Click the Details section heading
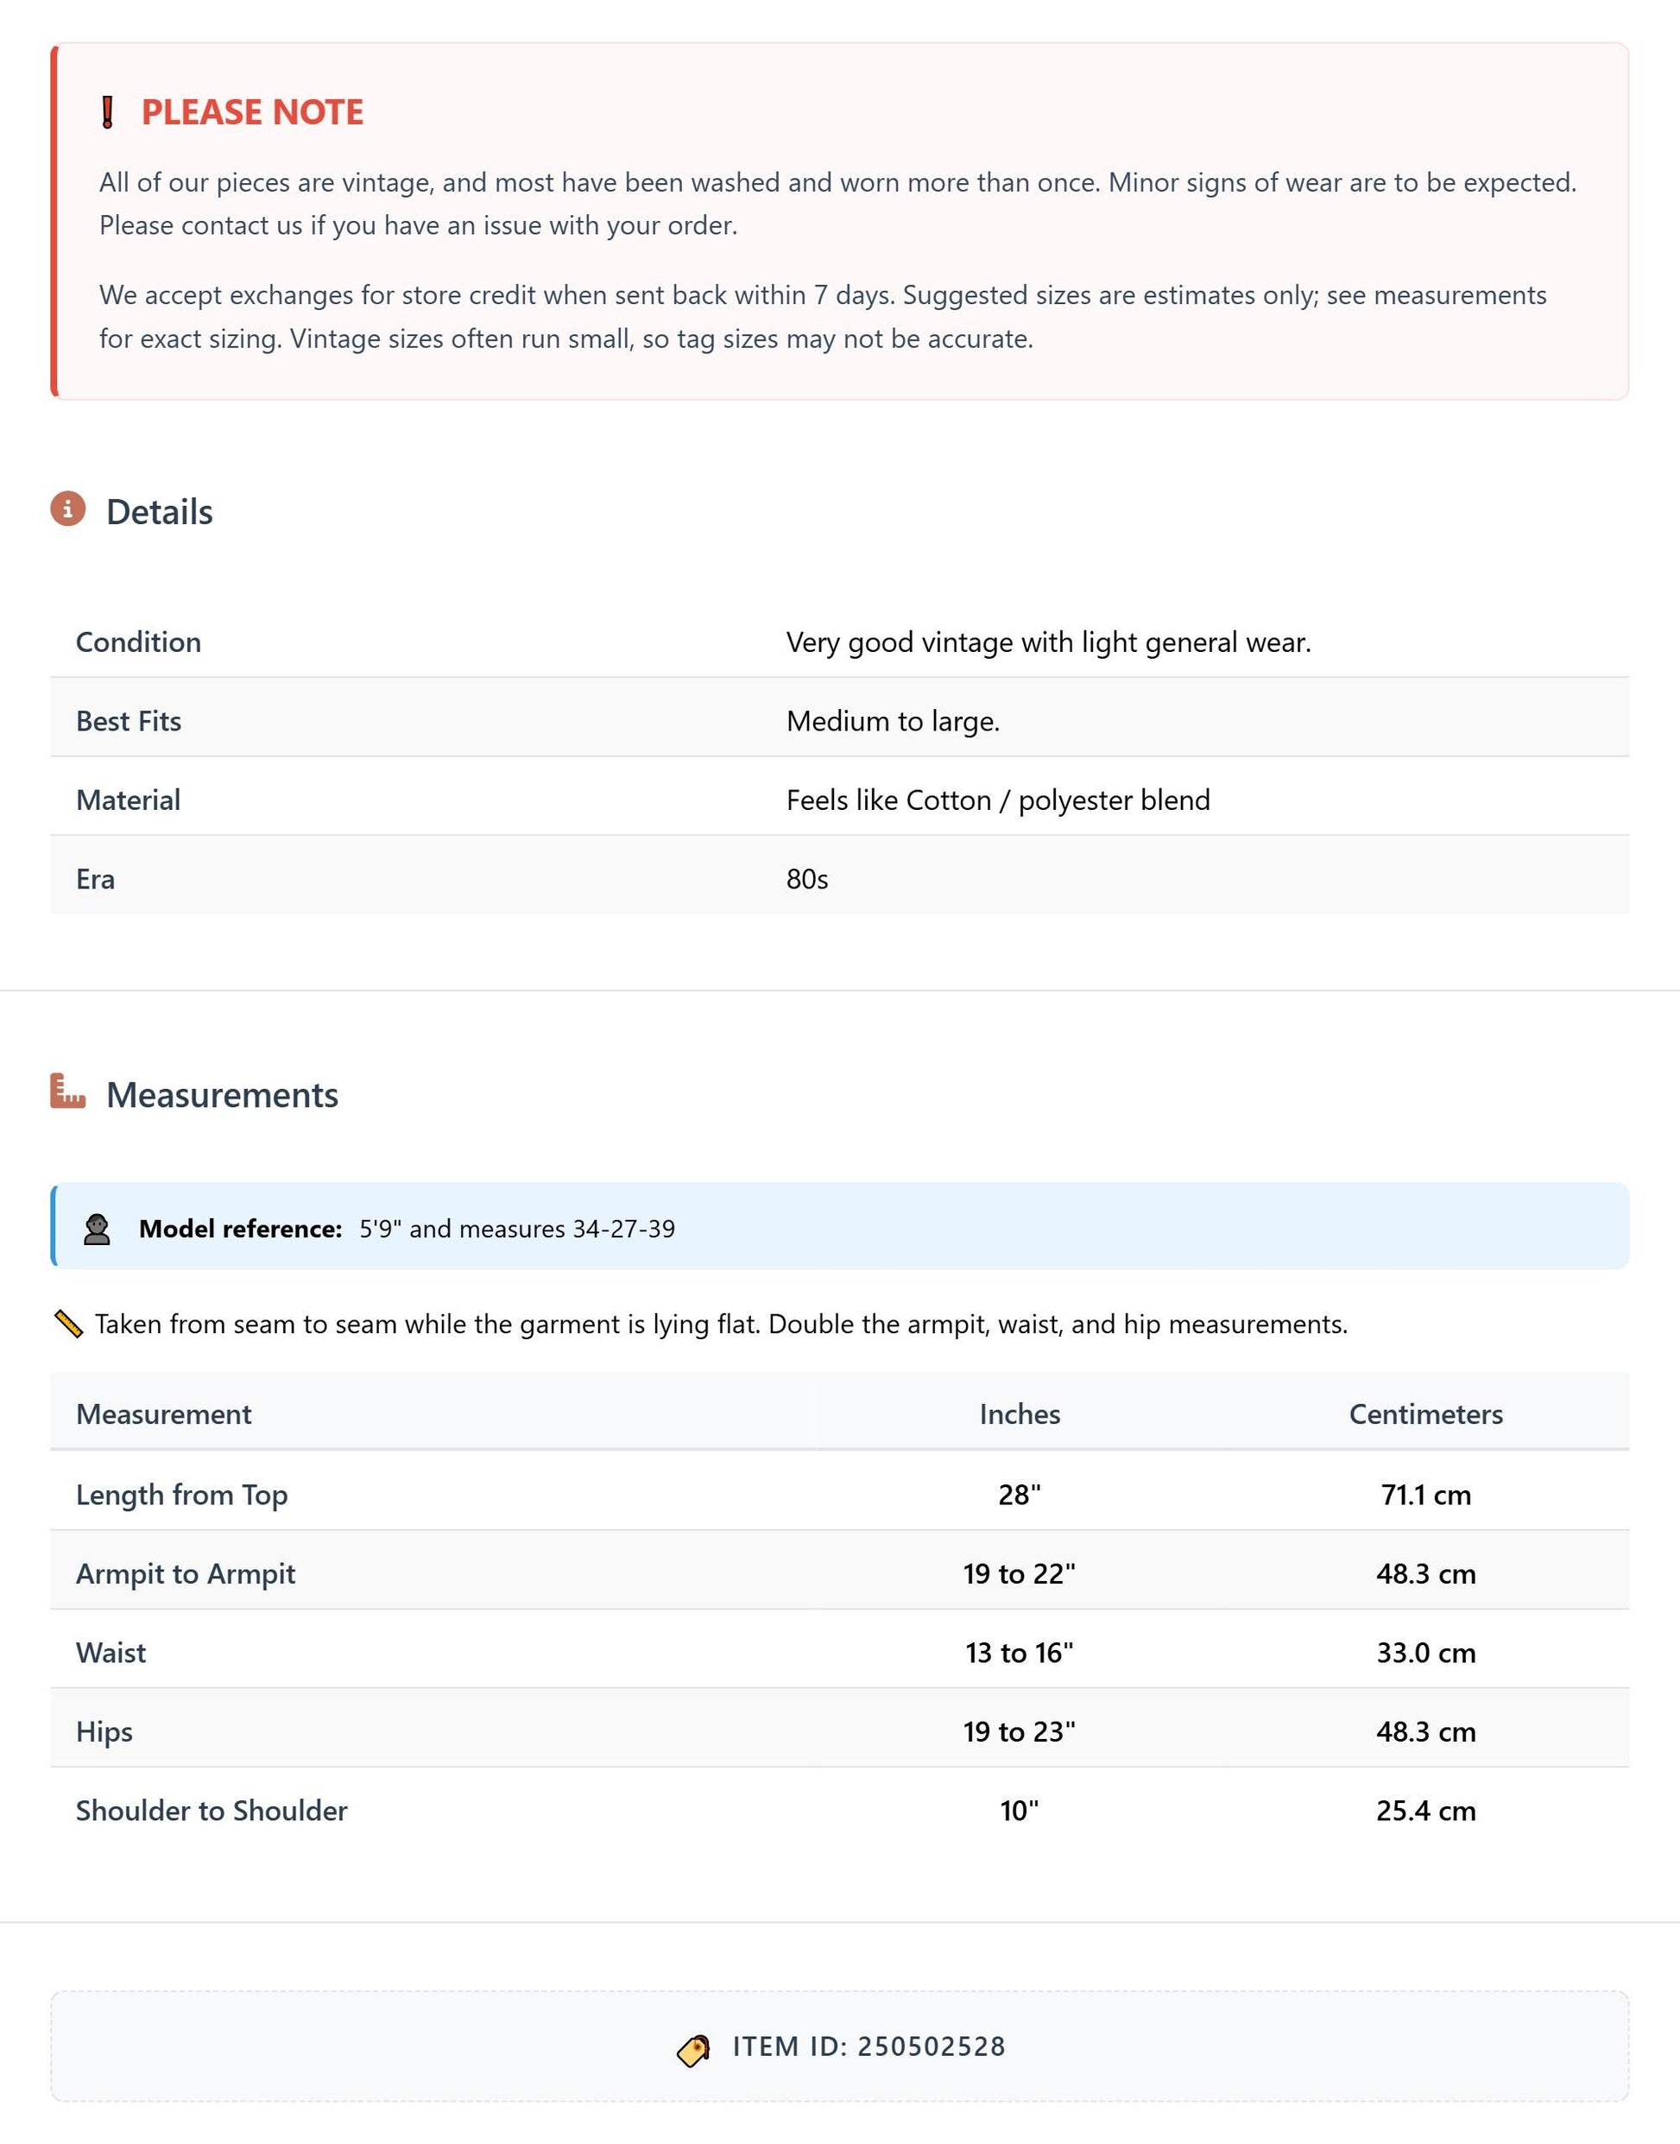This screenshot has width=1680, height=2144. click(160, 512)
